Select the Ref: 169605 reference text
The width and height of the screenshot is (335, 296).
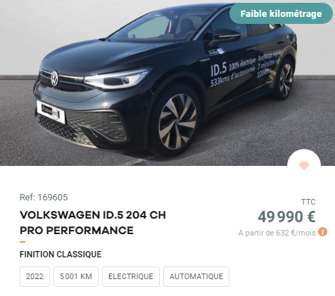pos(44,198)
